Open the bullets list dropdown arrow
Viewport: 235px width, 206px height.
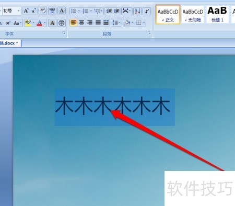[79, 12]
